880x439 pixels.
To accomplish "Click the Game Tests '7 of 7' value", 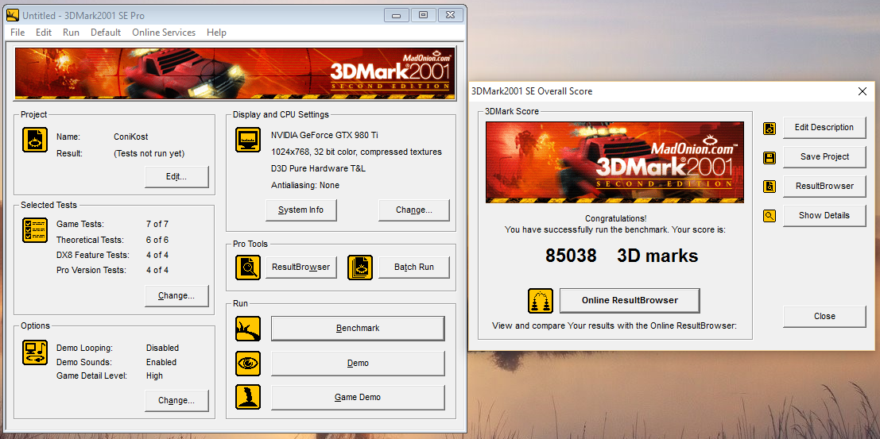I will [x=157, y=224].
